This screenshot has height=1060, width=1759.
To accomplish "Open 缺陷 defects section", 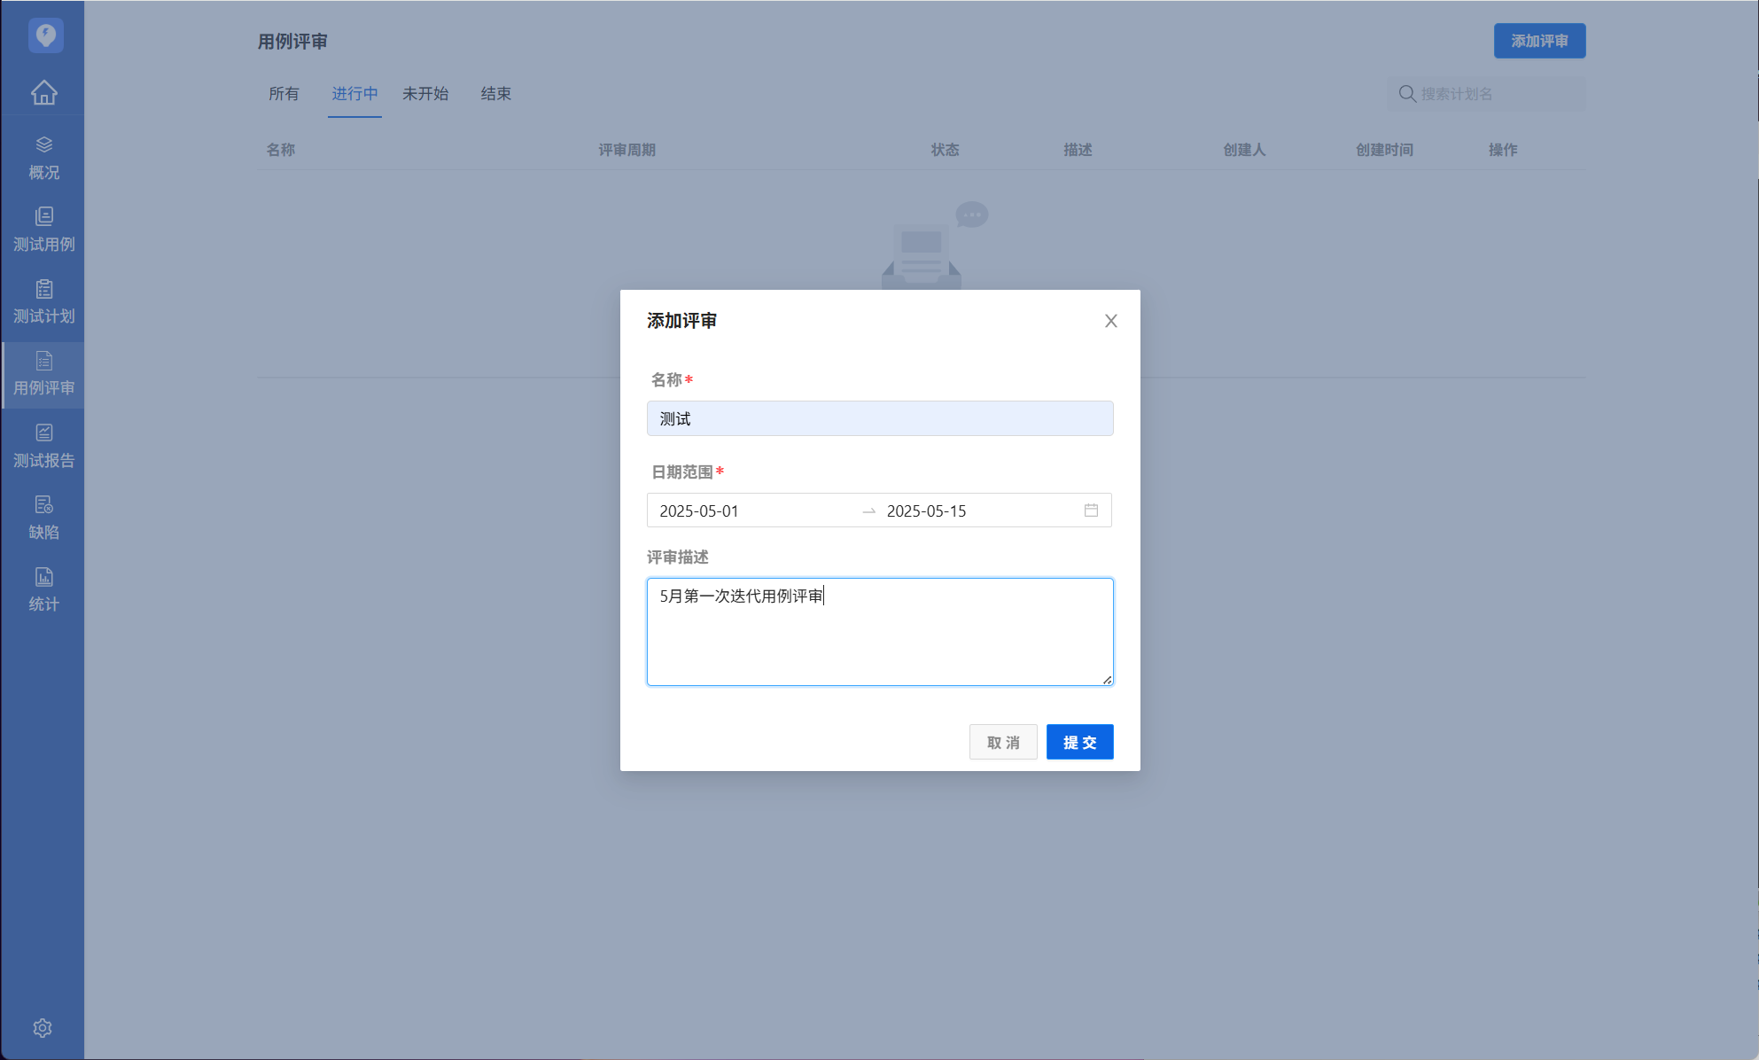I will point(43,518).
